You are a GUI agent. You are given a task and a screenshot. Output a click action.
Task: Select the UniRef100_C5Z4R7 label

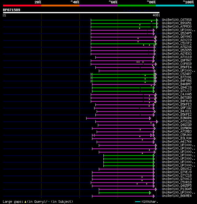177,74
